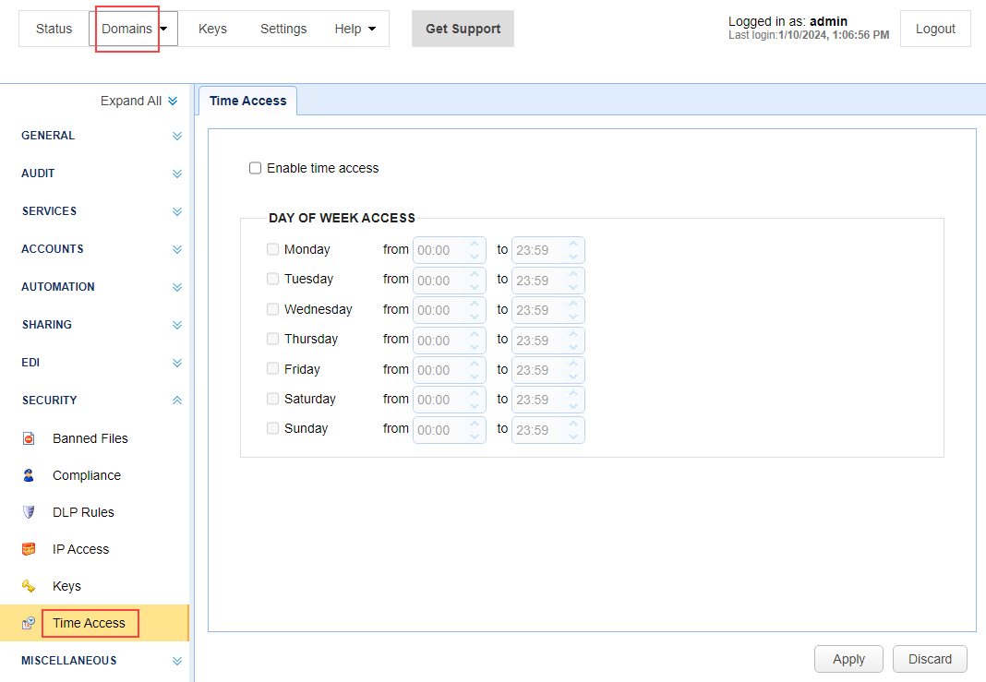Click the Banned Files icon in sidebar
The image size is (986, 682).
click(29, 438)
